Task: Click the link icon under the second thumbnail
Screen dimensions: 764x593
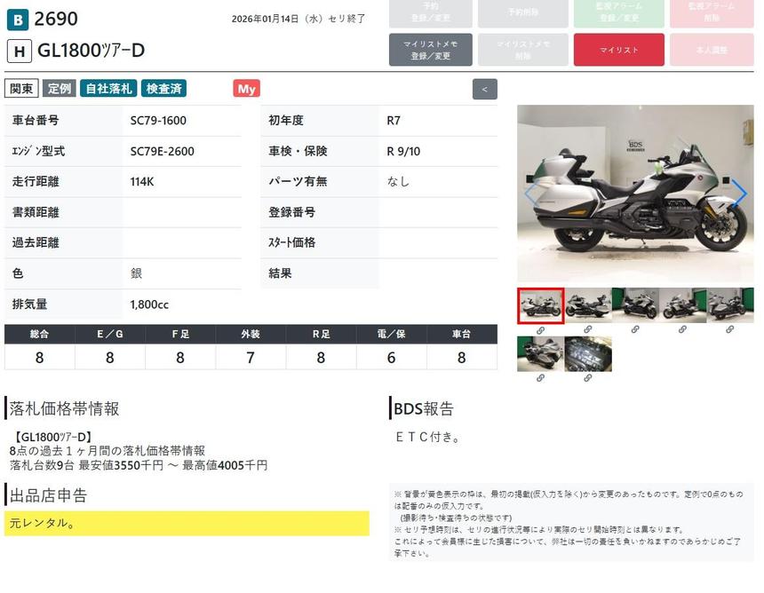Action: point(587,330)
